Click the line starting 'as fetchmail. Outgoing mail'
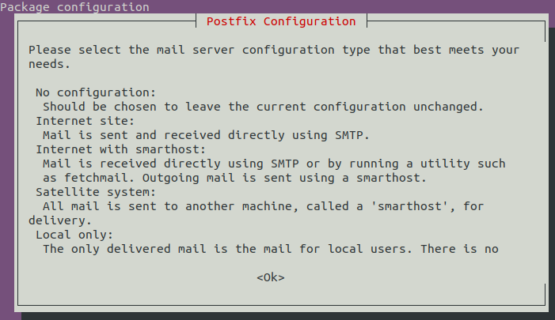The width and height of the screenshot is (555, 320). [234, 178]
